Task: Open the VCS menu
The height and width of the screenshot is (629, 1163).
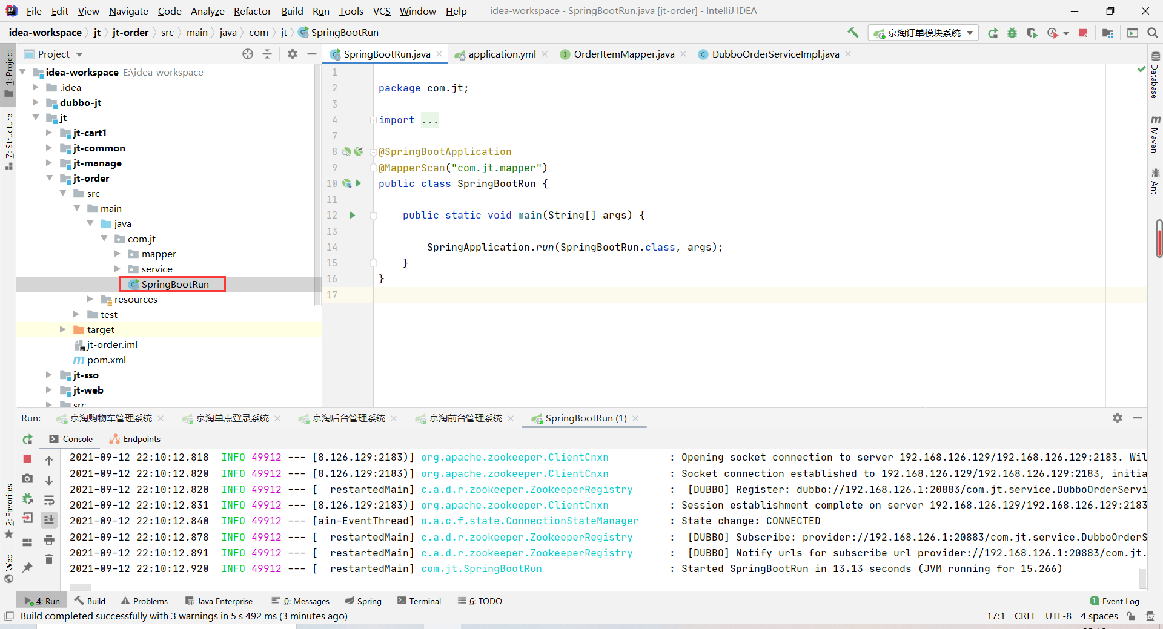Action: (382, 11)
